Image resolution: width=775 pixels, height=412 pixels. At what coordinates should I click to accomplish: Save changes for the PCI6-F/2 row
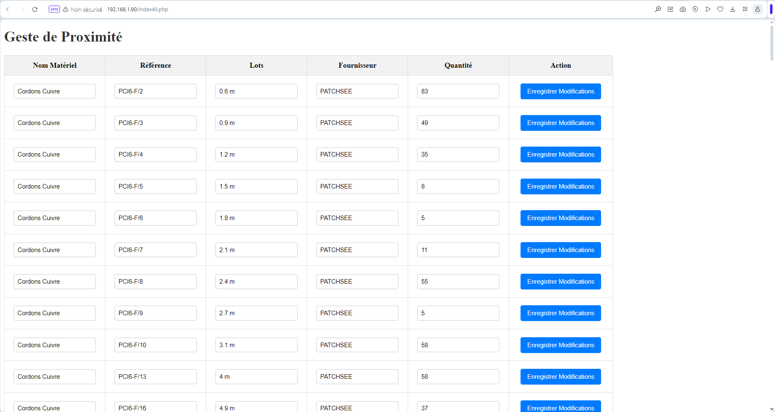click(x=560, y=91)
